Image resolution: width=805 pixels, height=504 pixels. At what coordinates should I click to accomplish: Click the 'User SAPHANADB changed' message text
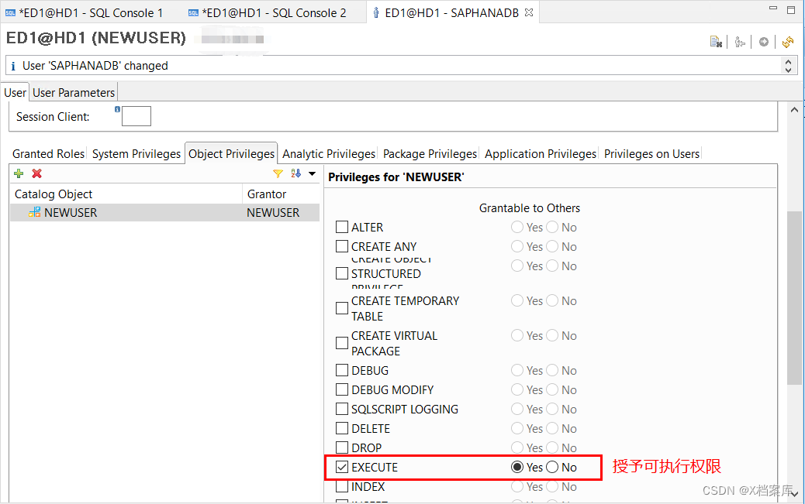95,66
